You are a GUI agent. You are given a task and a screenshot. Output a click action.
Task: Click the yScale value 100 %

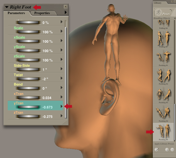coord(48,51)
